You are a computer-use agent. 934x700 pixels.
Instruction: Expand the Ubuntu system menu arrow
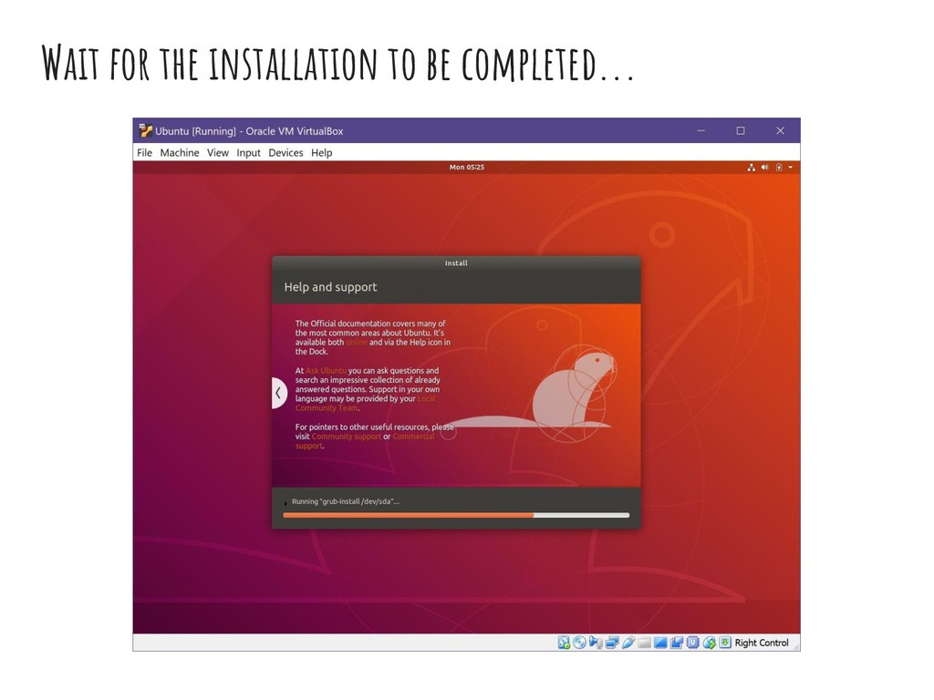tap(791, 168)
